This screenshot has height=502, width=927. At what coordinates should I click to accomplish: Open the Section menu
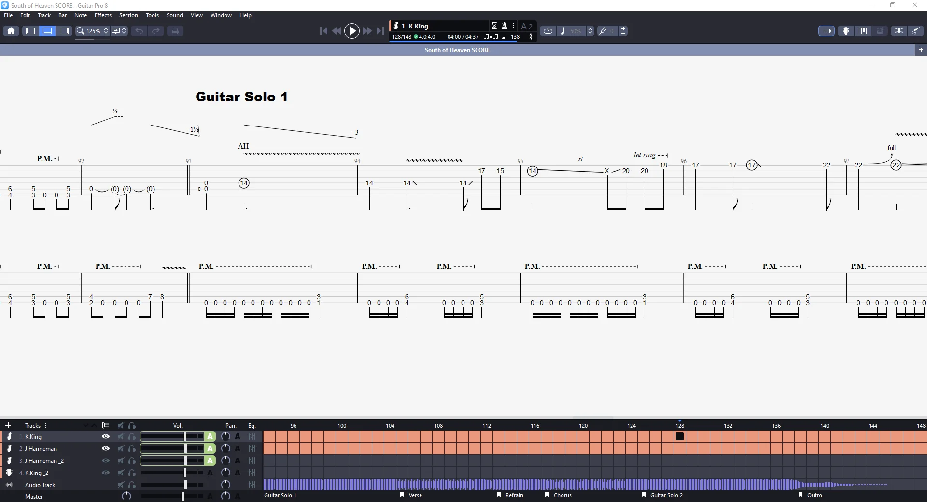coord(128,15)
